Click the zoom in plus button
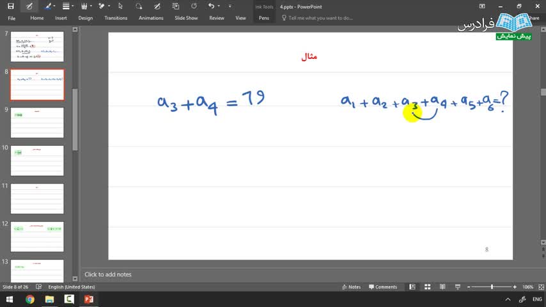The image size is (546, 307). click(x=515, y=287)
